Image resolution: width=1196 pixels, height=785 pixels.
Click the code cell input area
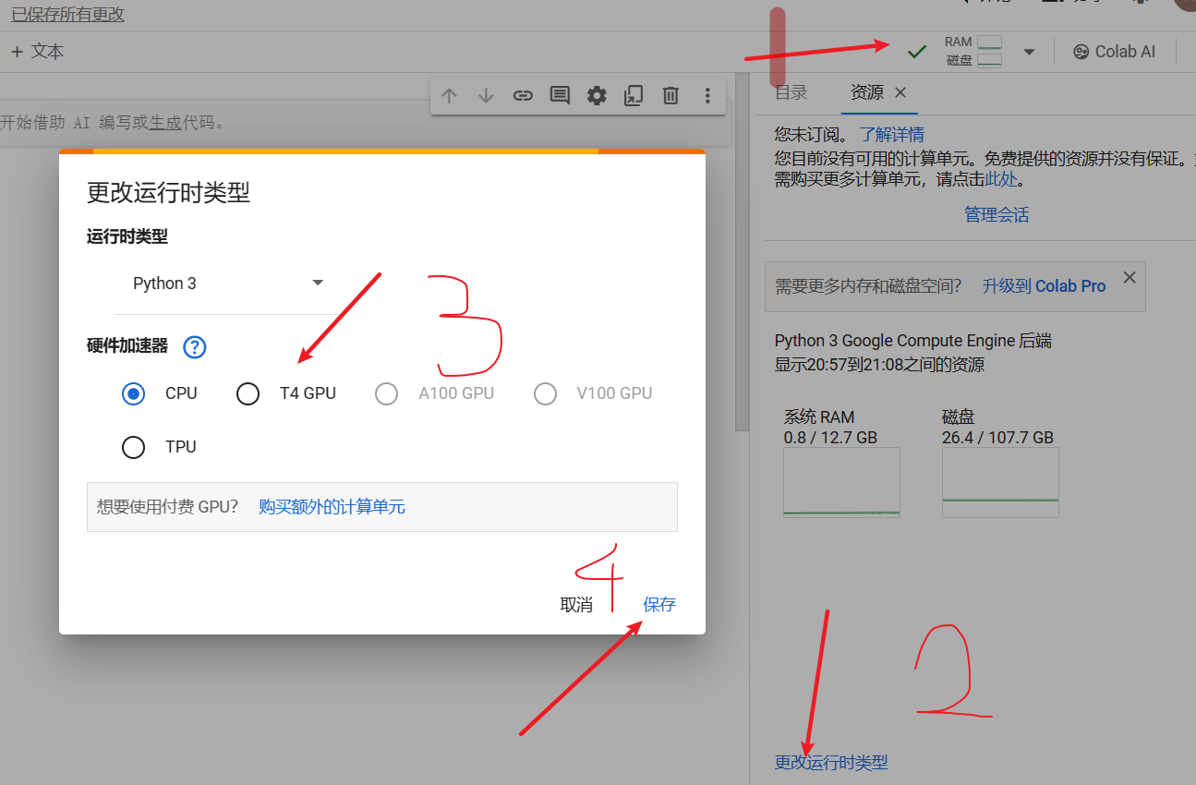365,123
